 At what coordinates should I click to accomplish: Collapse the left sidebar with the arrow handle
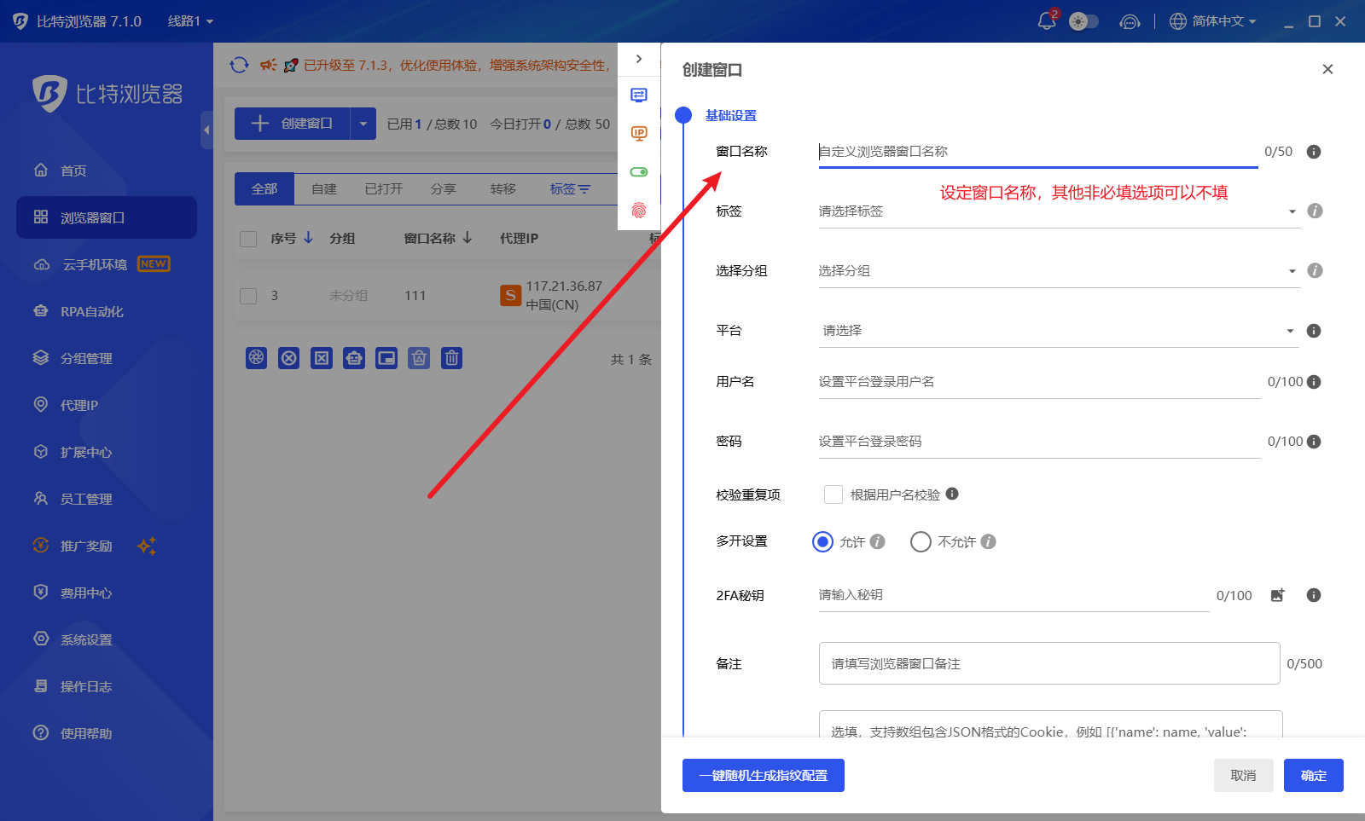[206, 130]
